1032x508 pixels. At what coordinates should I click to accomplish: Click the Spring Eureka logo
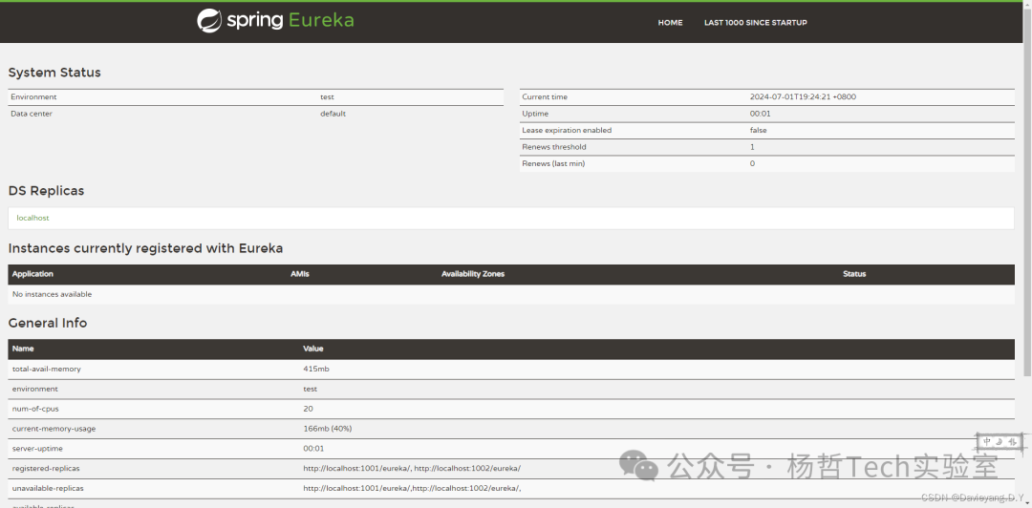tap(275, 20)
